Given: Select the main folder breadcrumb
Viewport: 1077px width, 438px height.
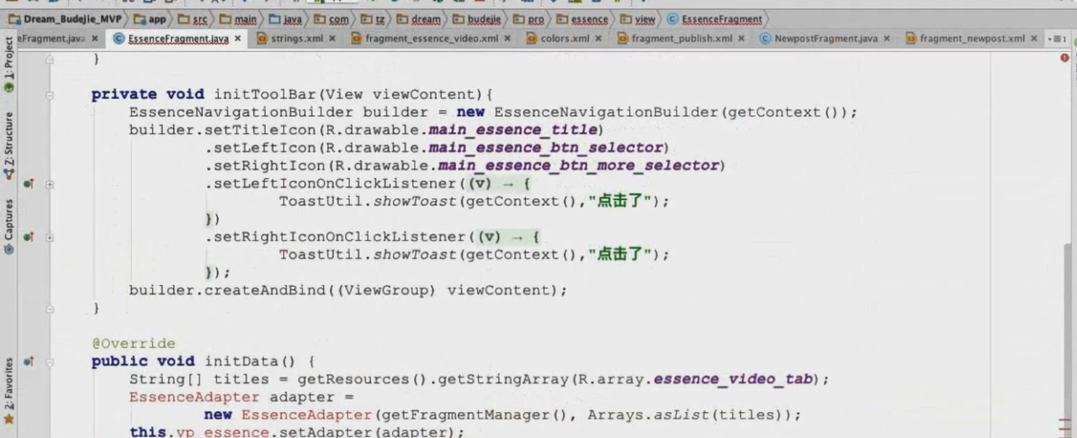Looking at the screenshot, I should (238, 18).
